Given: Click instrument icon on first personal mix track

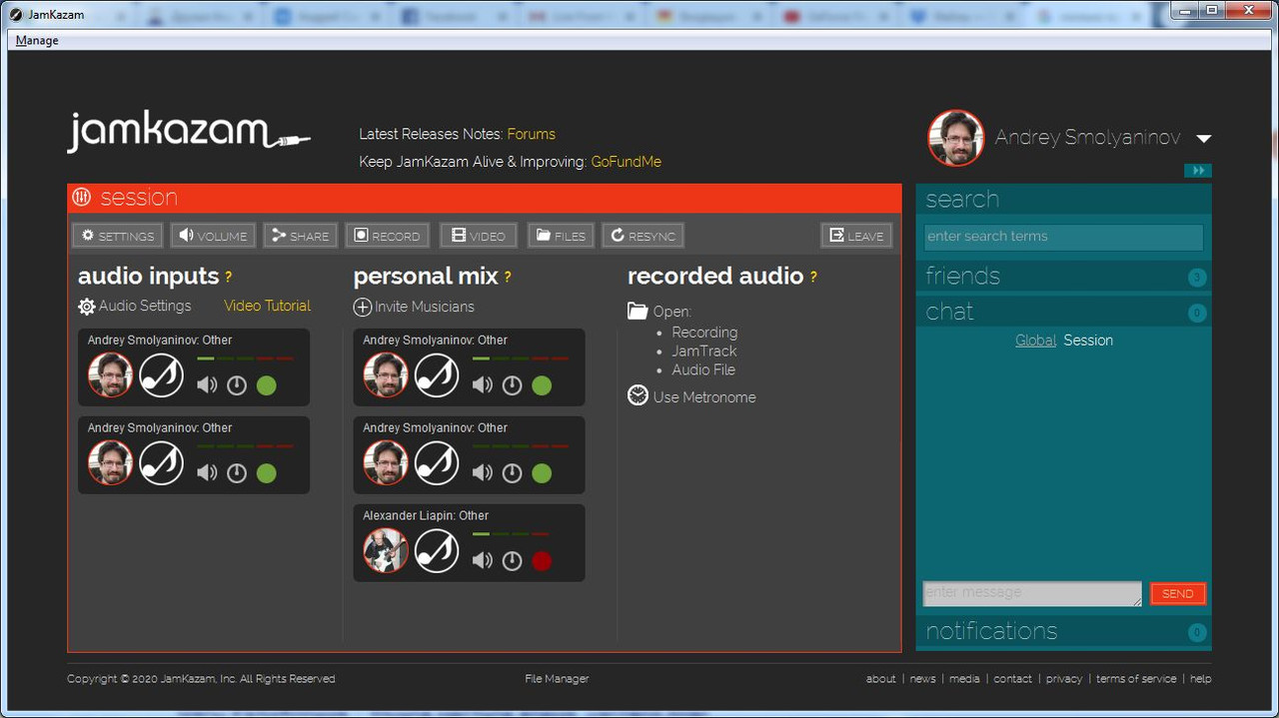Looking at the screenshot, I should coord(437,375).
